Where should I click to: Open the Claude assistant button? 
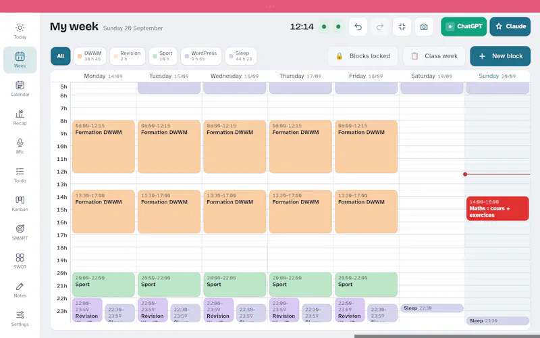pyautogui.click(x=510, y=26)
